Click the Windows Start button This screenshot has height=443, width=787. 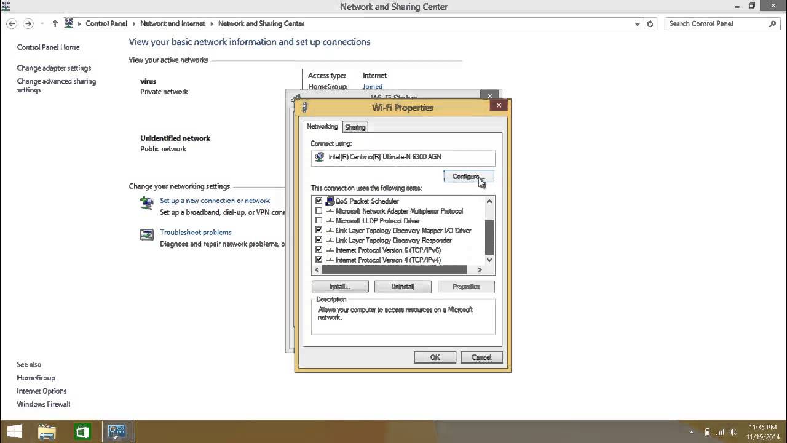tap(14, 431)
